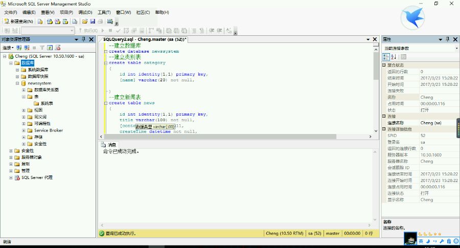Viewport: 460px width, 248px height.
Task: Click the green Debug play icon
Action: 103,31
